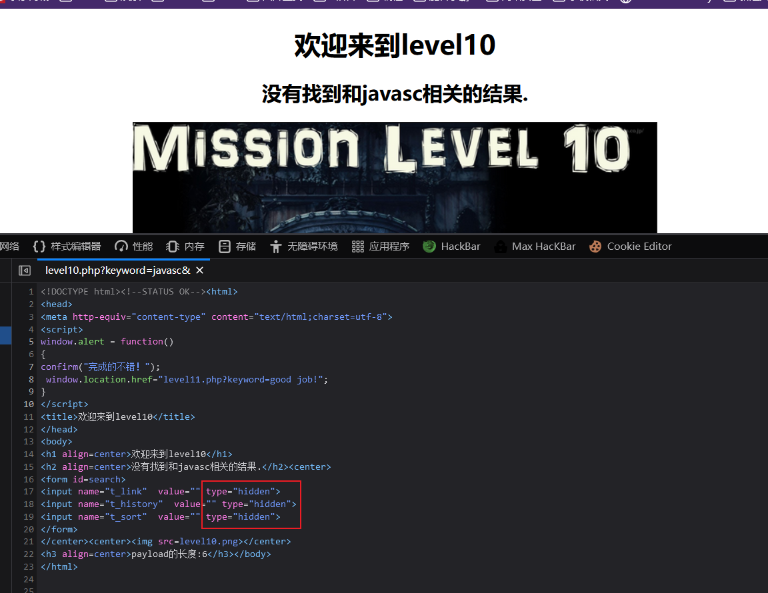Click the t_link input code line
Viewport: 768px width, 593px height.
161,491
